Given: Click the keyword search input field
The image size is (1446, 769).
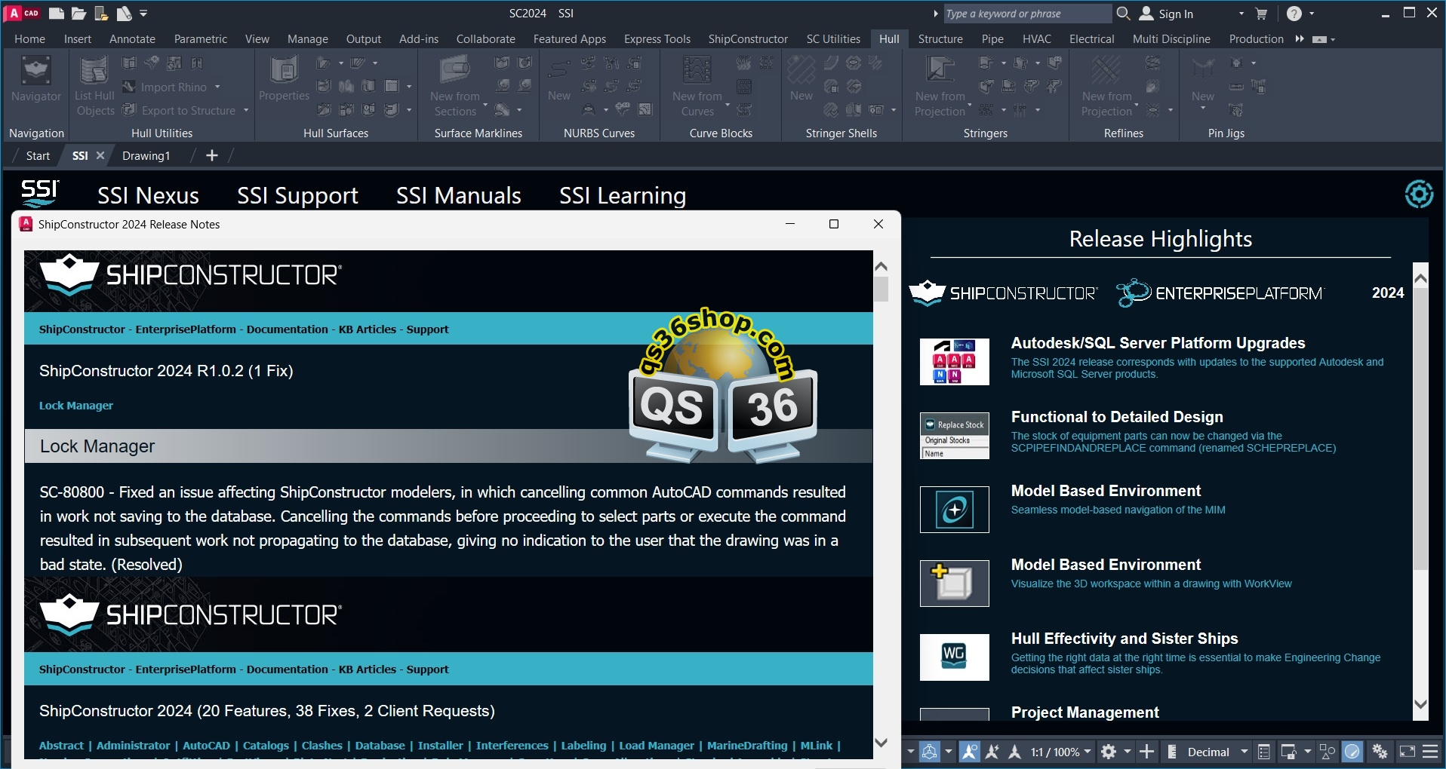Looking at the screenshot, I should pos(1025,14).
